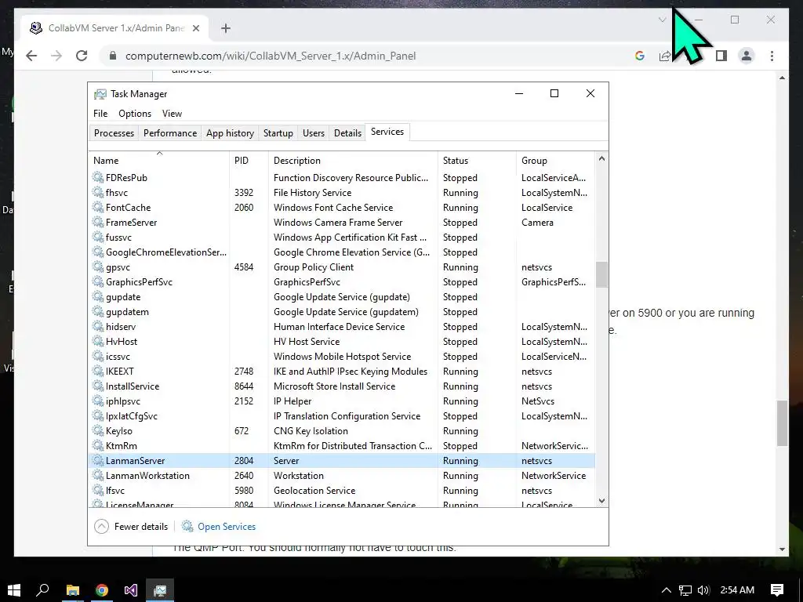Image resolution: width=803 pixels, height=602 pixels.
Task: Switch to the Details tab
Action: coord(347,133)
